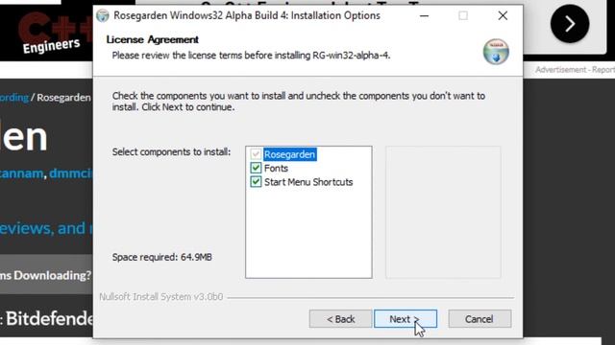The width and height of the screenshot is (615, 345).
Task: Click the Downloading? help button on the webpage
Action: (x=46, y=275)
